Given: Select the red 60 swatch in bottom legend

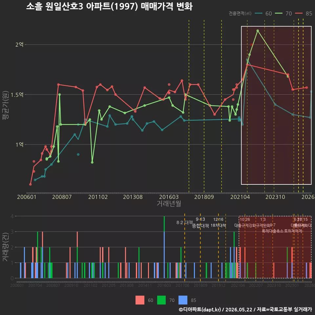Looking at the screenshot, I should coord(140,300).
